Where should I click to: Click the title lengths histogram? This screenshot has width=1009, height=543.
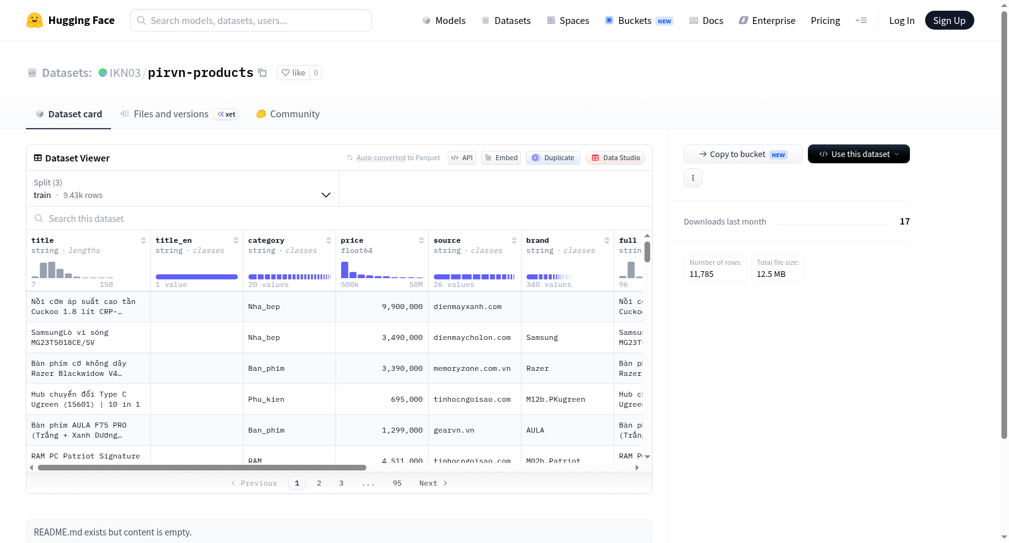(x=73, y=270)
